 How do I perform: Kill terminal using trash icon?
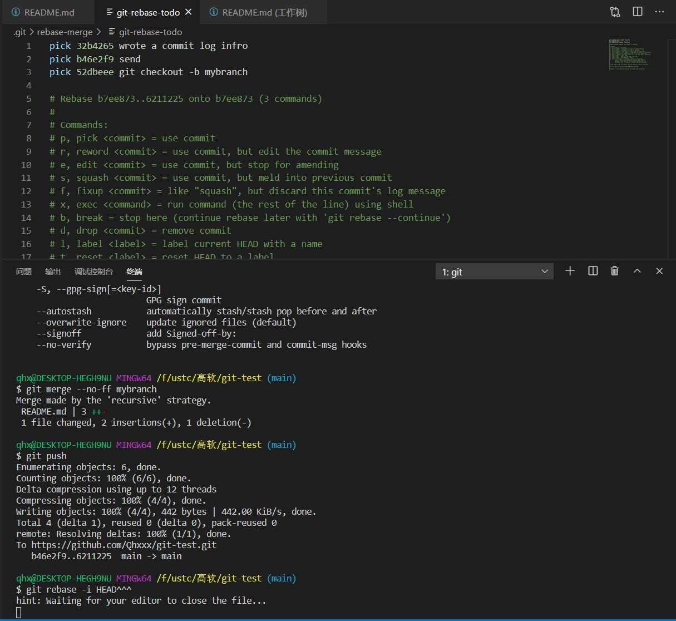[615, 271]
